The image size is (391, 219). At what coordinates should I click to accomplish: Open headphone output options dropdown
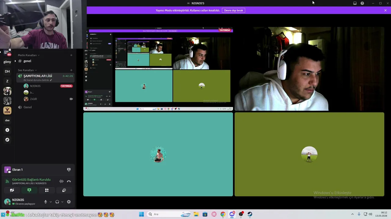coord(62,202)
